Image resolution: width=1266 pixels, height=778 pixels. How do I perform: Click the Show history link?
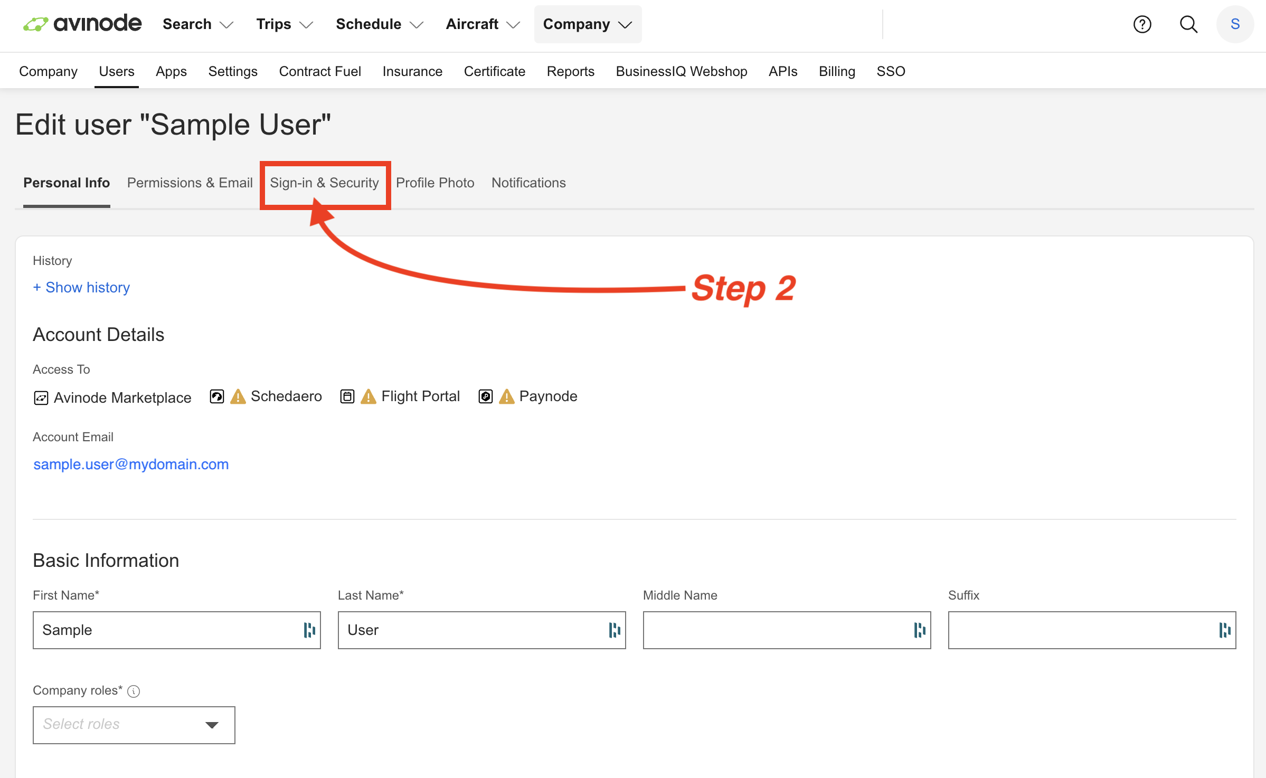pos(81,287)
